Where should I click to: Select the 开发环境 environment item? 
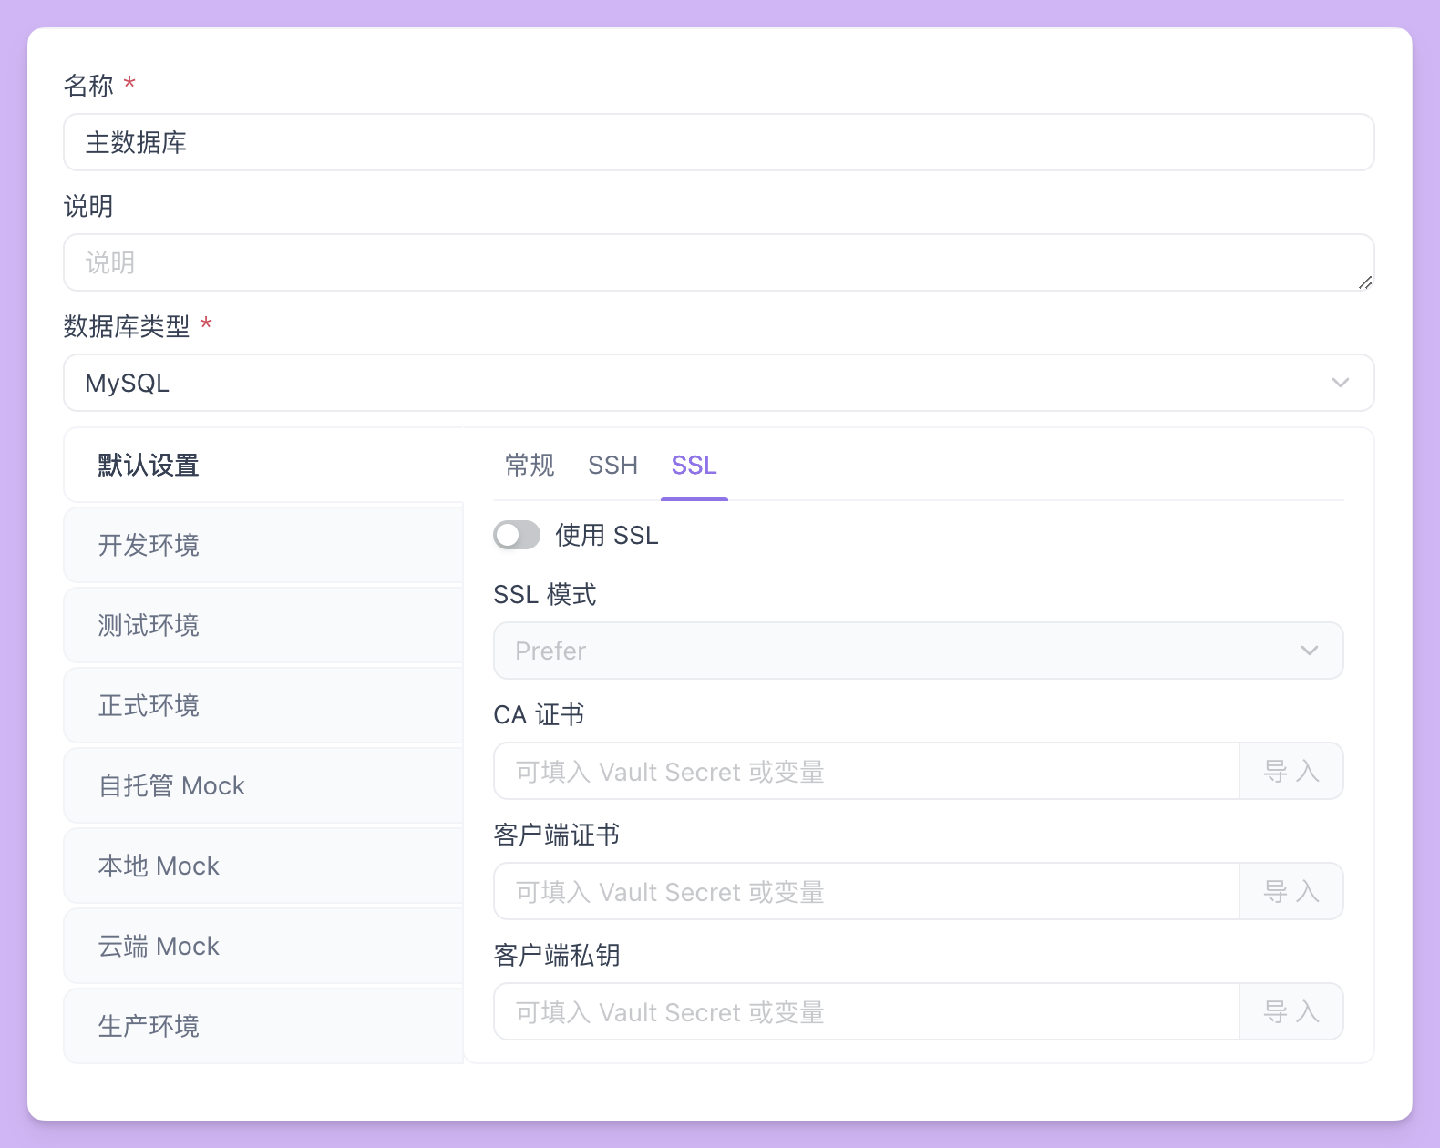pyautogui.click(x=263, y=545)
